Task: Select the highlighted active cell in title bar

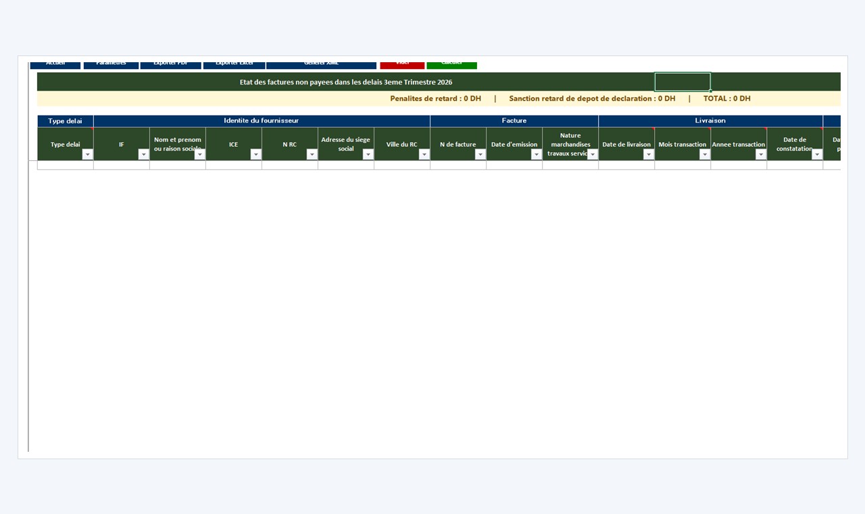Action: tap(683, 82)
